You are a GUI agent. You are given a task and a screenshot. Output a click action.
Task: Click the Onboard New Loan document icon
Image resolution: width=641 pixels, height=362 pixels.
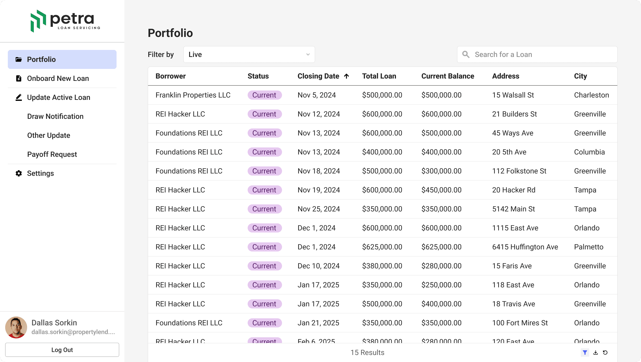[19, 78]
